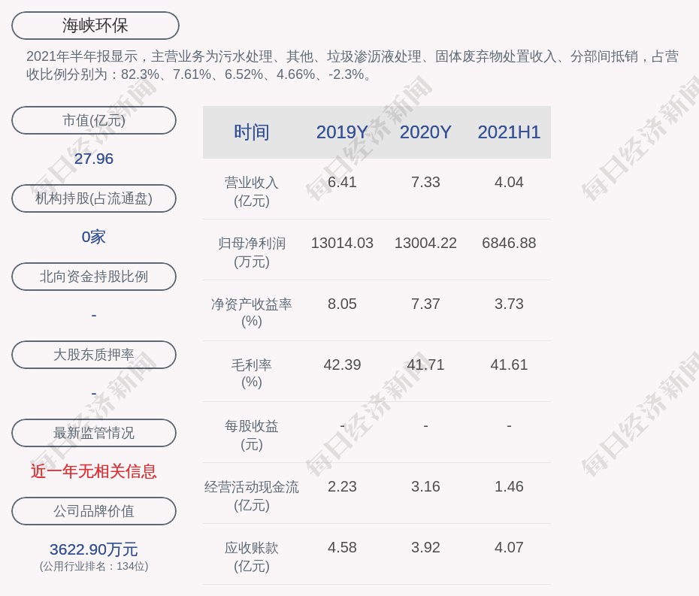Select the 2021H1 net profit value 6846.88

click(509, 244)
